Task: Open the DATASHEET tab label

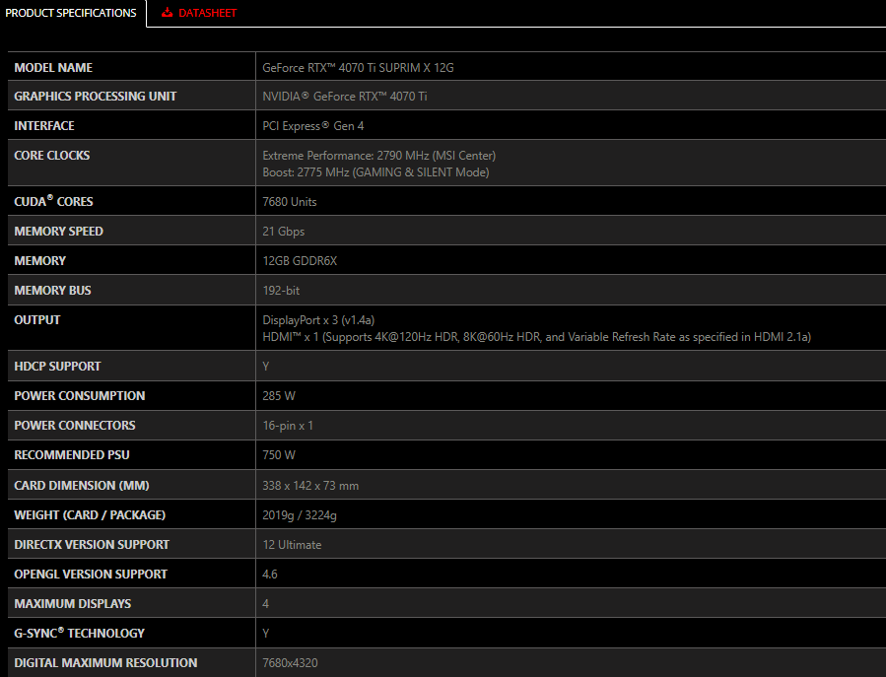Action: 207,13
